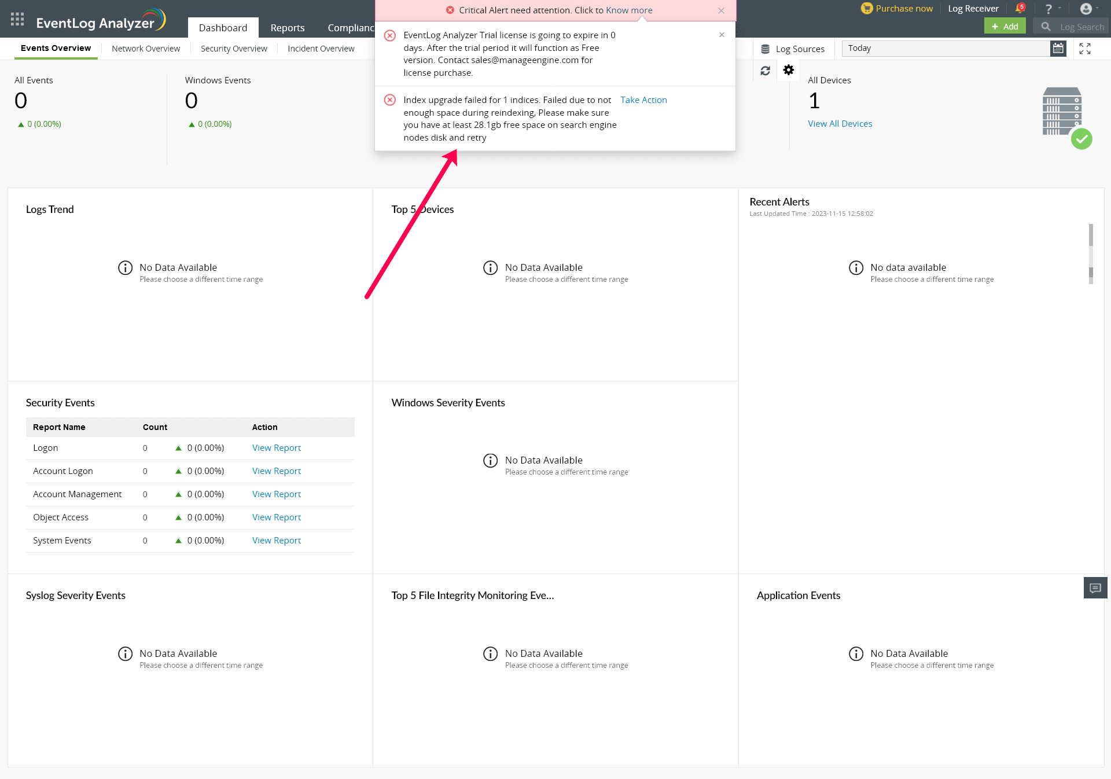Click the notification bell icon
Viewport: 1111px width, 779px height.
click(x=1020, y=9)
